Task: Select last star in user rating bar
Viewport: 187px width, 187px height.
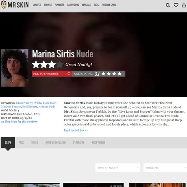Action: [120, 74]
